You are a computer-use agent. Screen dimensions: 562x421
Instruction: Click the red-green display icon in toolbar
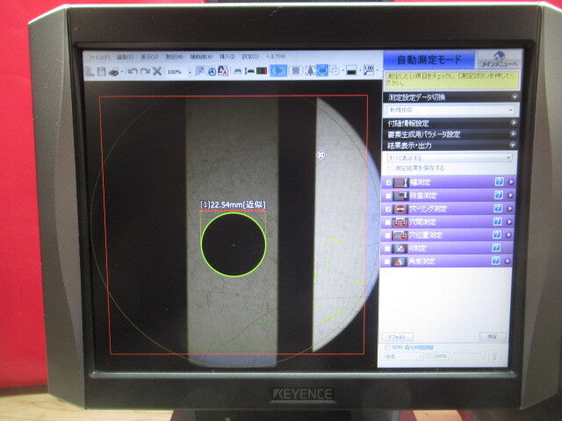[x=262, y=71]
